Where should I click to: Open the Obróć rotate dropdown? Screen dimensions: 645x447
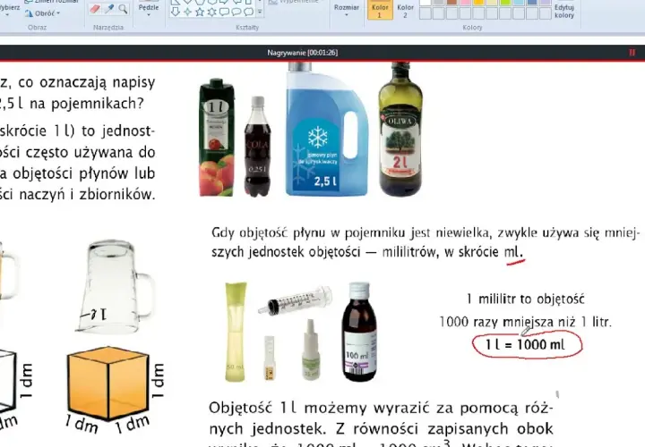(x=42, y=13)
